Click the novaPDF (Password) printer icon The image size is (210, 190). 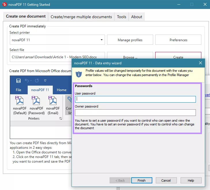coord(36,100)
